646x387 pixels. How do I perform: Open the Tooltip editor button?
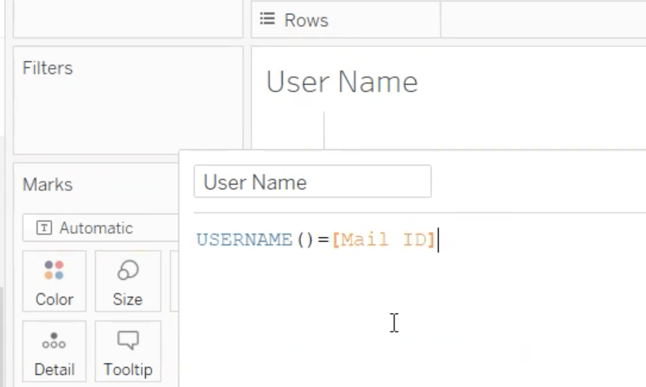click(127, 351)
